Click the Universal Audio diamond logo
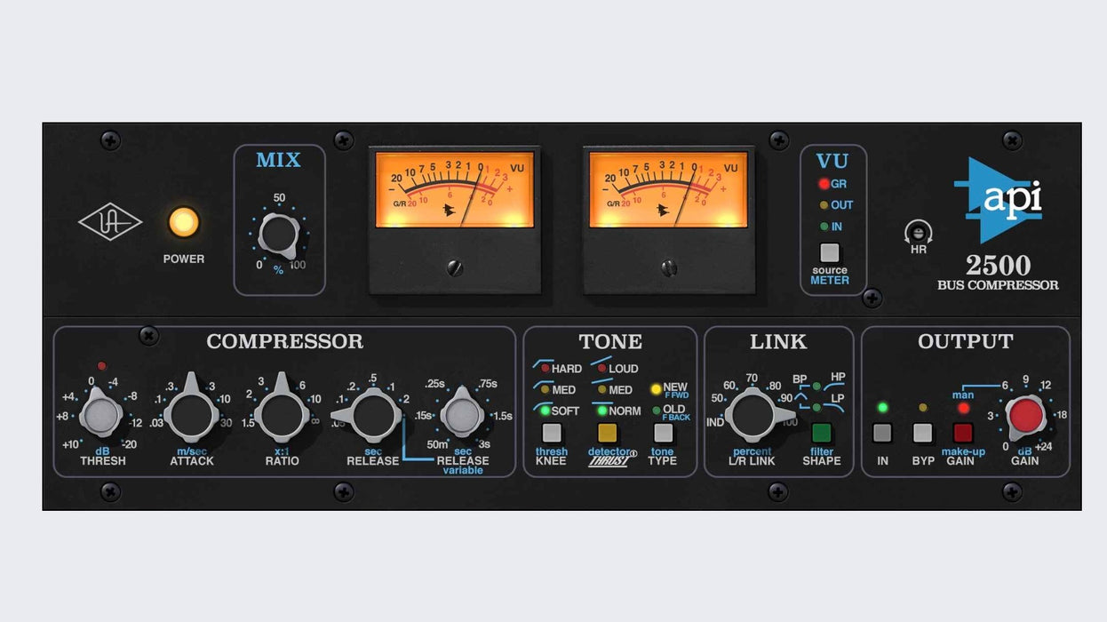Viewport: 1107px width, 622px height. click(110, 222)
